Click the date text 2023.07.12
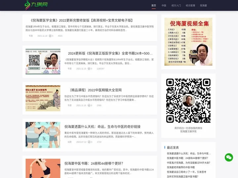Screen dimensions: 238x178 (81, 142)
